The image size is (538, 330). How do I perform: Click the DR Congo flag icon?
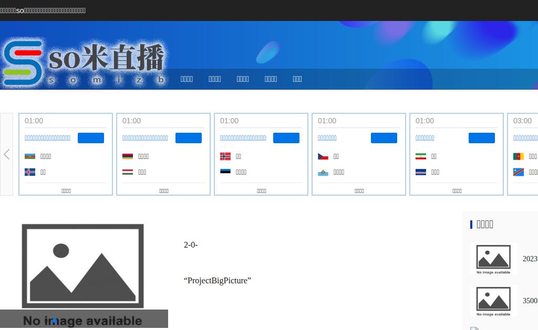[x=519, y=172]
